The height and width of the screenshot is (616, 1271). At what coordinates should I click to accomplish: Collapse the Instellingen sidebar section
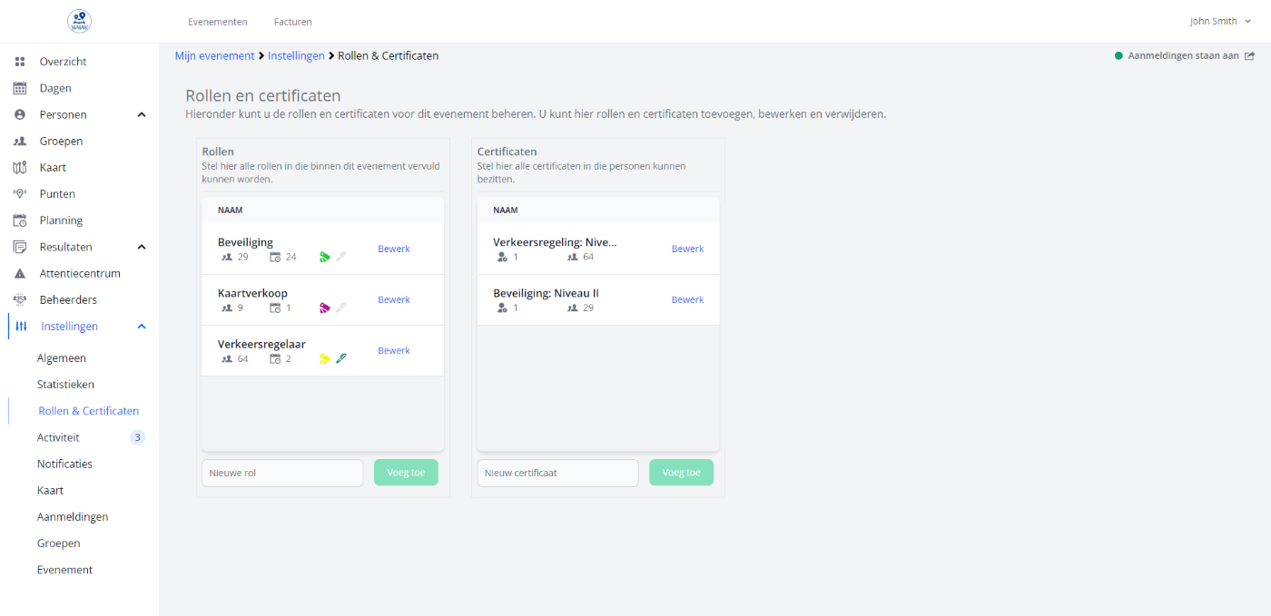[142, 327]
